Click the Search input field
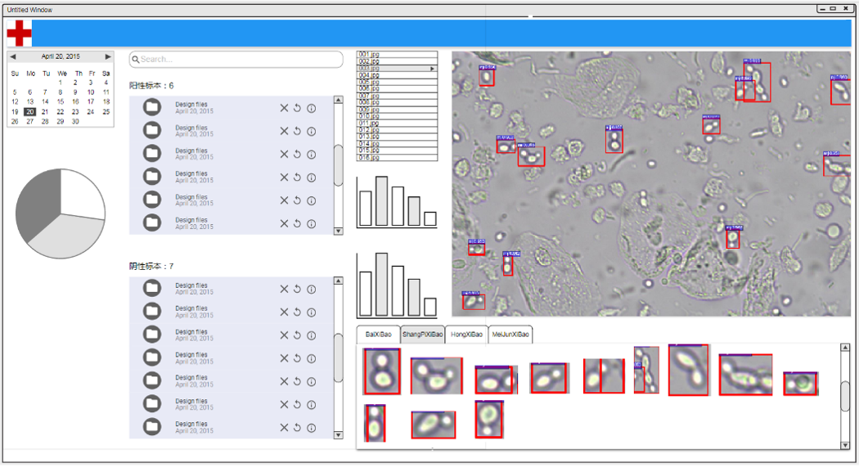 tap(236, 60)
